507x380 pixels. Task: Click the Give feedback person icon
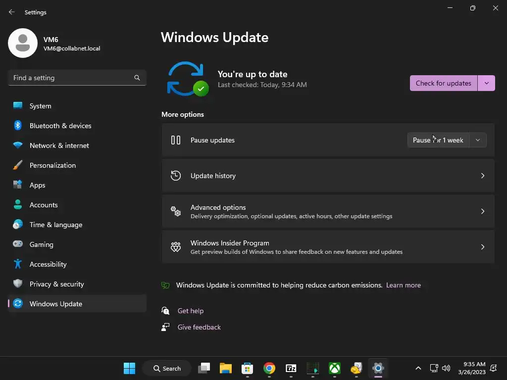[x=165, y=327]
